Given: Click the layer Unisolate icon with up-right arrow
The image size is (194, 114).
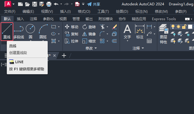Looking at the screenshot, I should point(180,41).
